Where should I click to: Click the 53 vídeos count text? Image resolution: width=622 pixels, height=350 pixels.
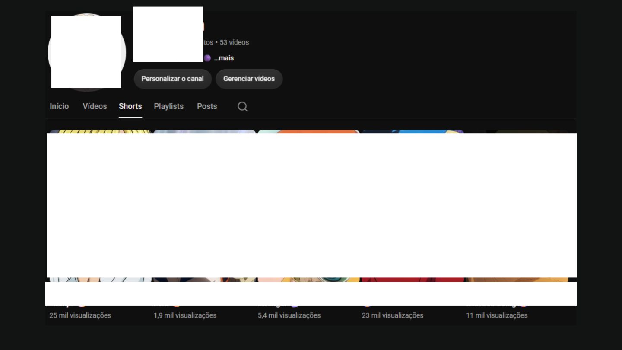click(234, 42)
